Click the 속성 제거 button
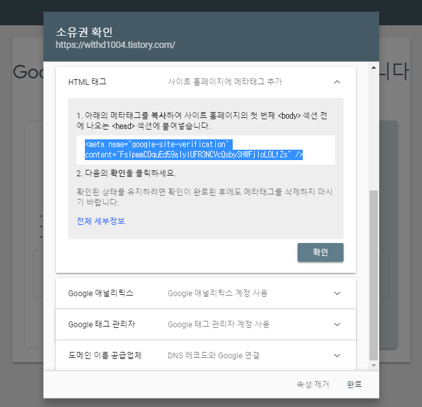 coord(312,384)
